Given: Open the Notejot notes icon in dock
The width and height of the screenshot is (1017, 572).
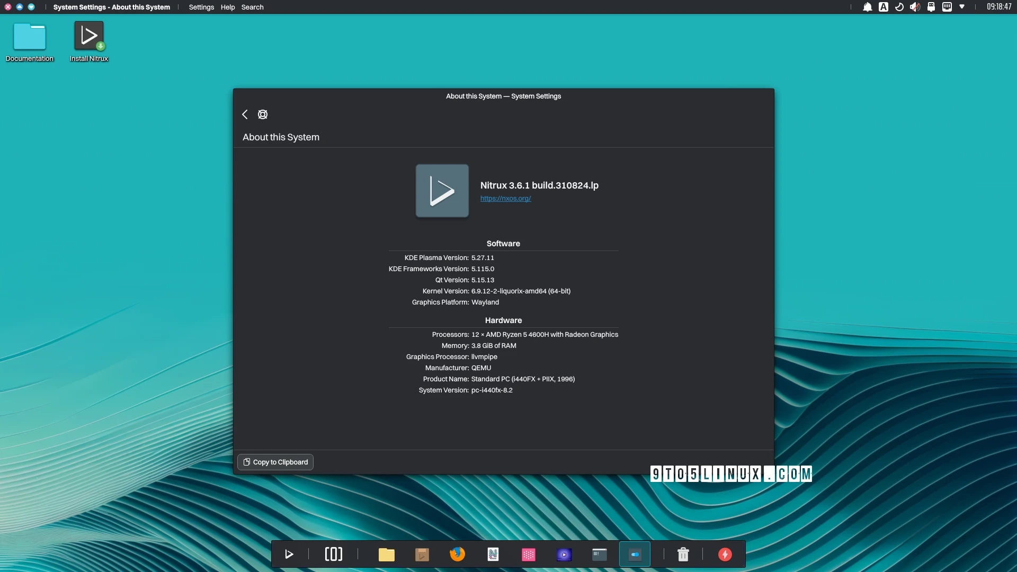Looking at the screenshot, I should (x=493, y=554).
